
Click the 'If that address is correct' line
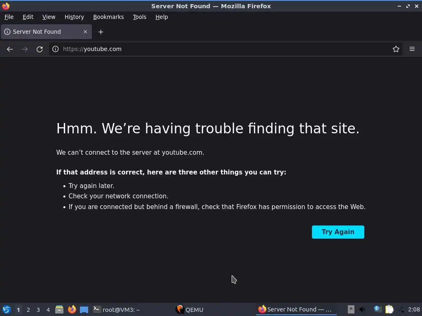pos(171,172)
